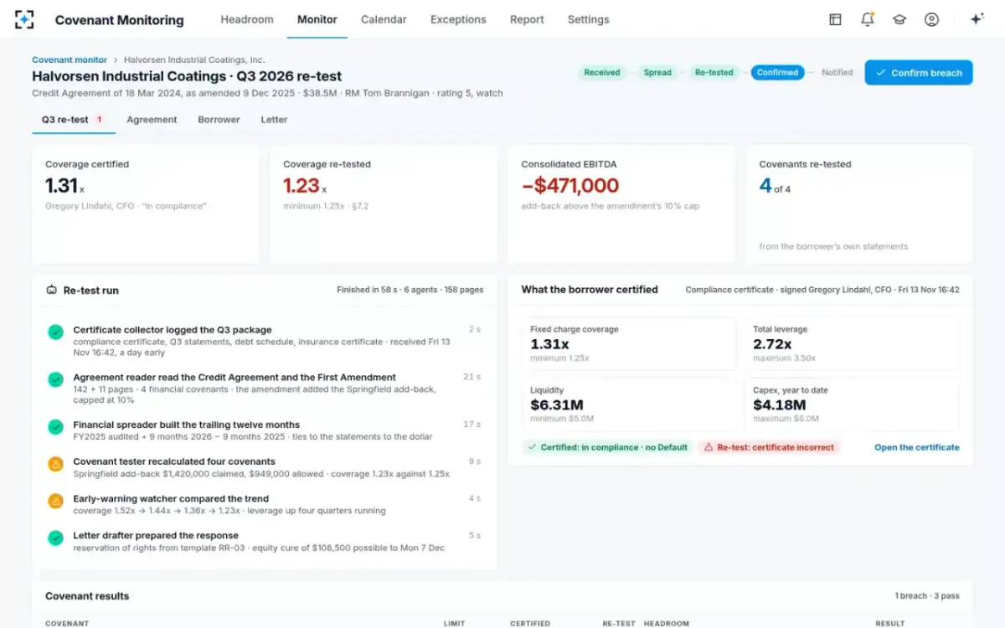
Task: Click 'Certificate collector logged the Q3 package' row
Action: 265,341
